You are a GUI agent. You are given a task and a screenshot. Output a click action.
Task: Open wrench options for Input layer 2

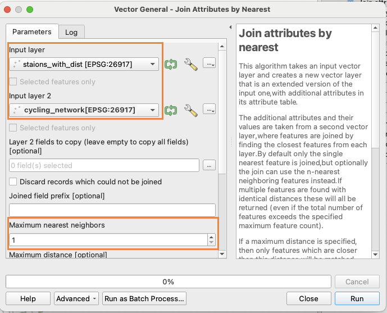click(x=191, y=110)
